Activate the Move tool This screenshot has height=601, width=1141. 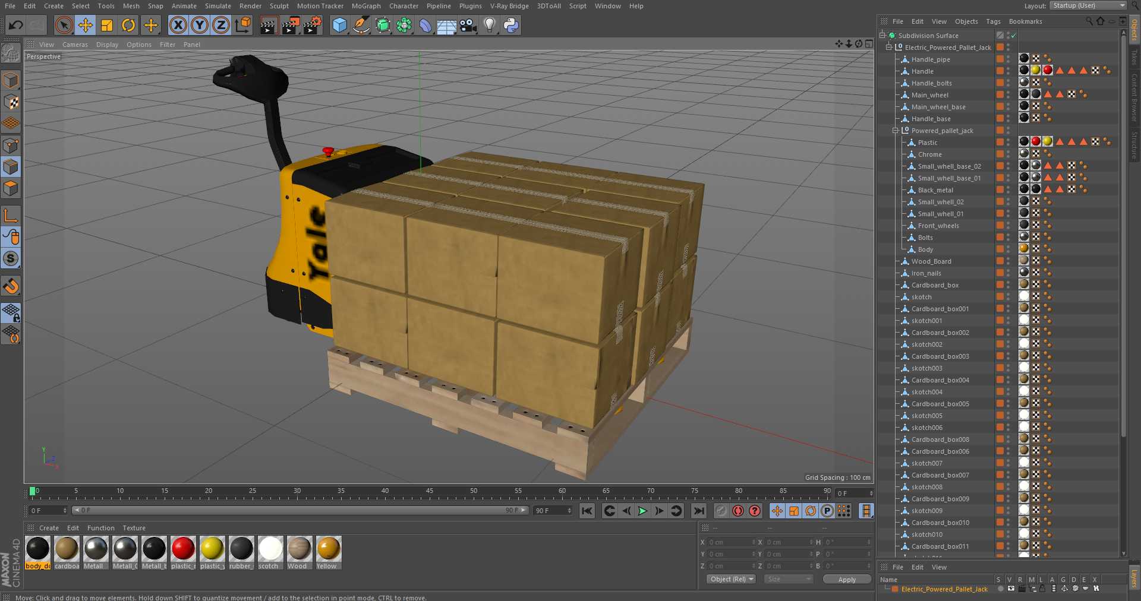pyautogui.click(x=86, y=25)
